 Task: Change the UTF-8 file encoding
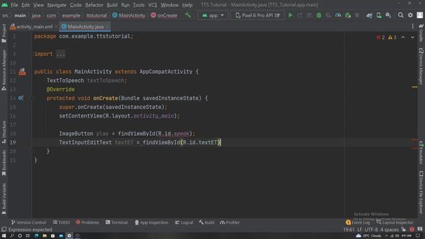coord(371,230)
